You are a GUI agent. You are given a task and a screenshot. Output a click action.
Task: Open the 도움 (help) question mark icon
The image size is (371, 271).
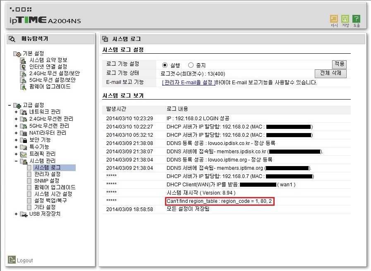(x=357, y=19)
